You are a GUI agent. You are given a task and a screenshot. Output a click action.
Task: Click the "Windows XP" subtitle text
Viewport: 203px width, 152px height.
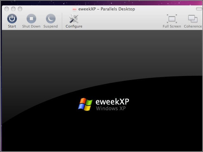tap(111, 108)
